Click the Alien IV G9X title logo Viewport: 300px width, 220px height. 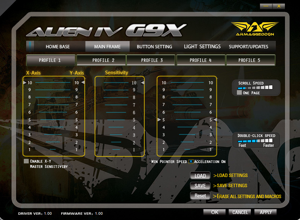point(107,30)
